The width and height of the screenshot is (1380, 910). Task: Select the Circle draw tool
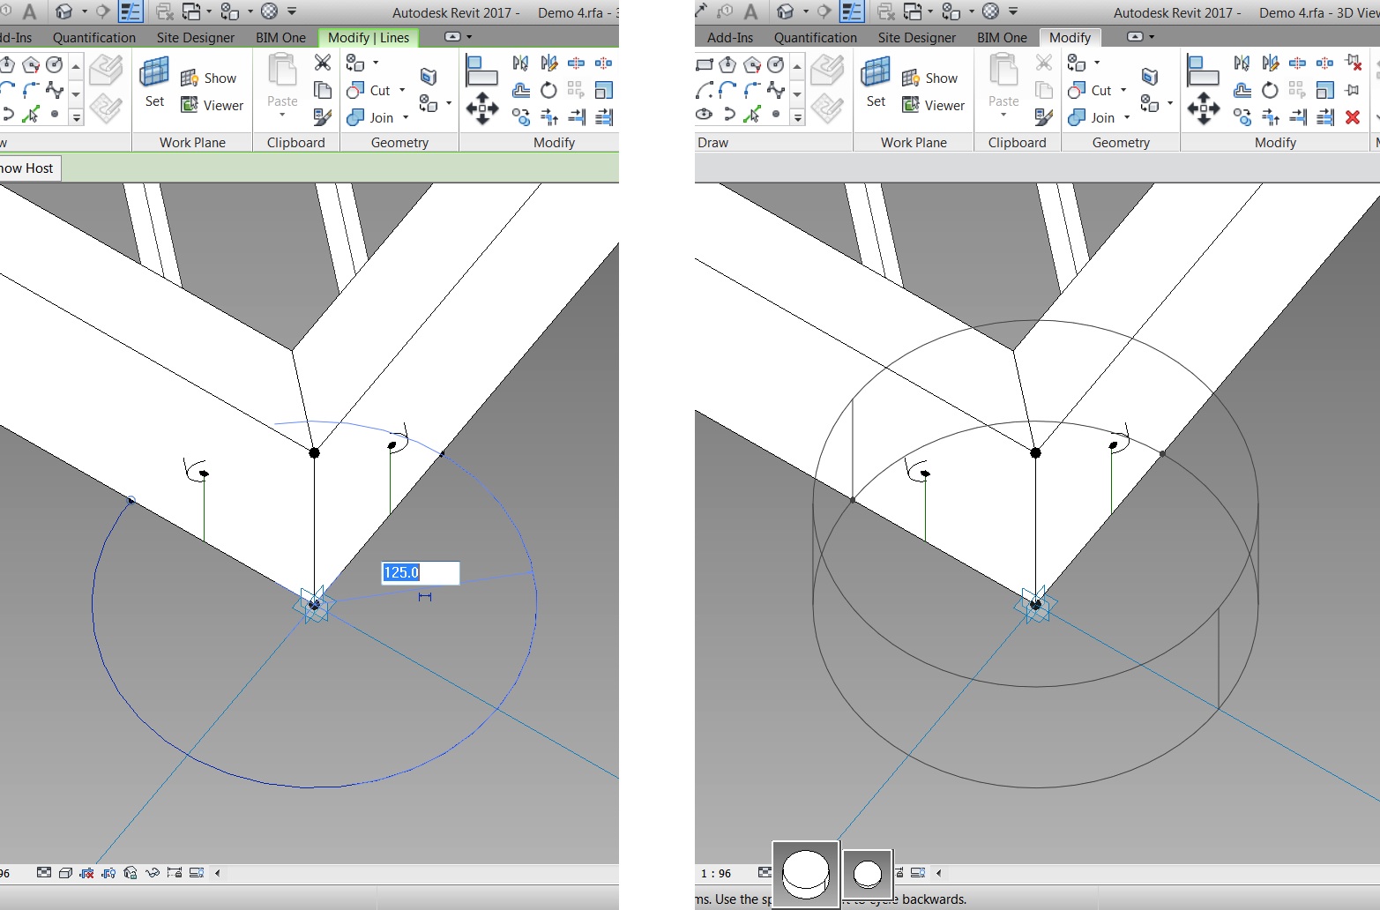point(775,64)
